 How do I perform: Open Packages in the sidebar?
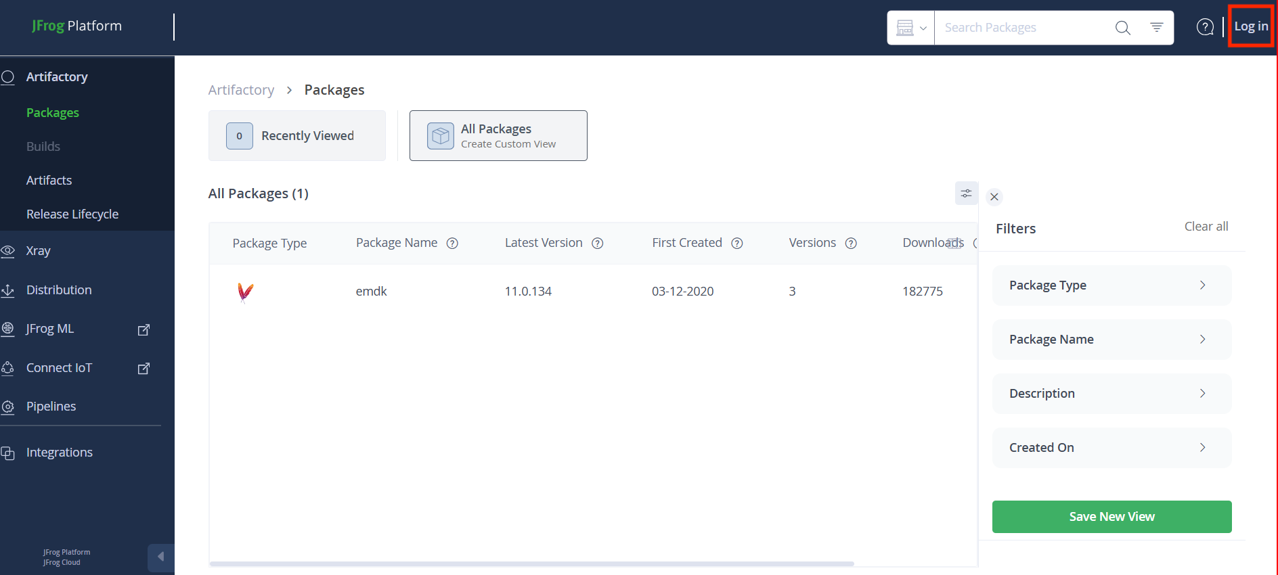point(53,113)
